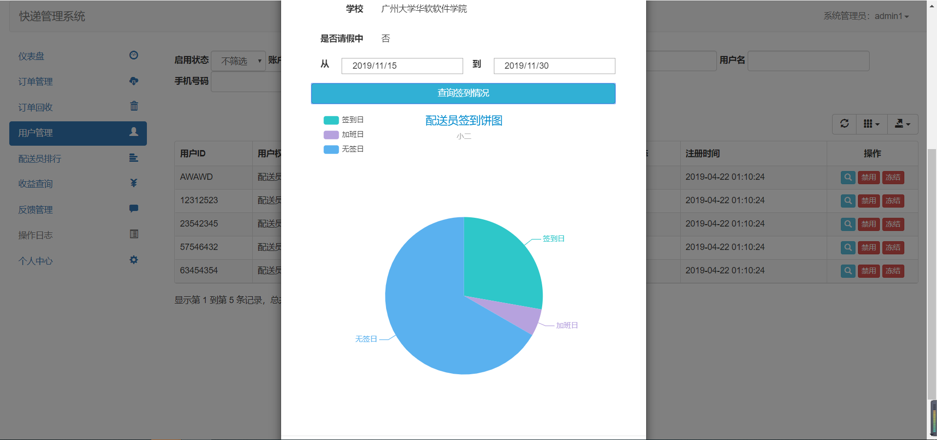Click search icon in AWAWD row
The image size is (937, 440).
coord(848,177)
